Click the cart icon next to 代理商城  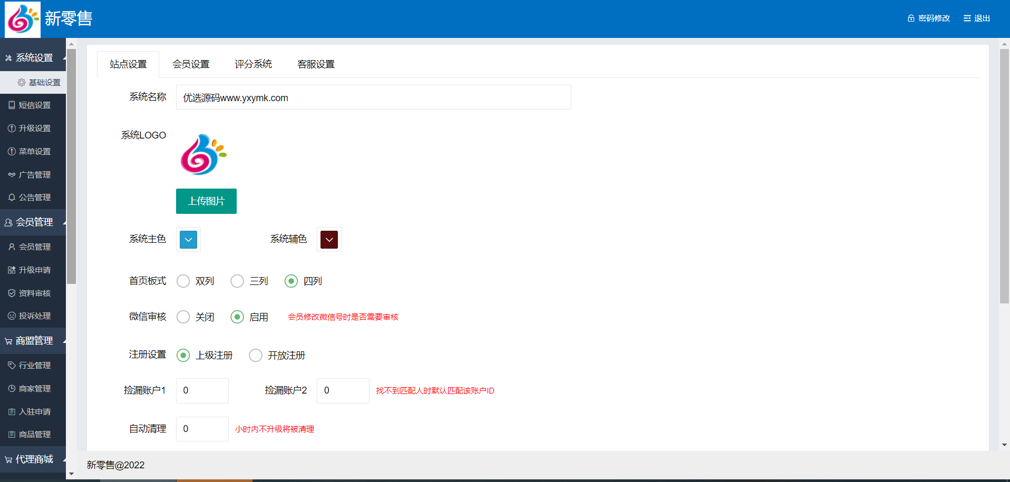[8, 460]
